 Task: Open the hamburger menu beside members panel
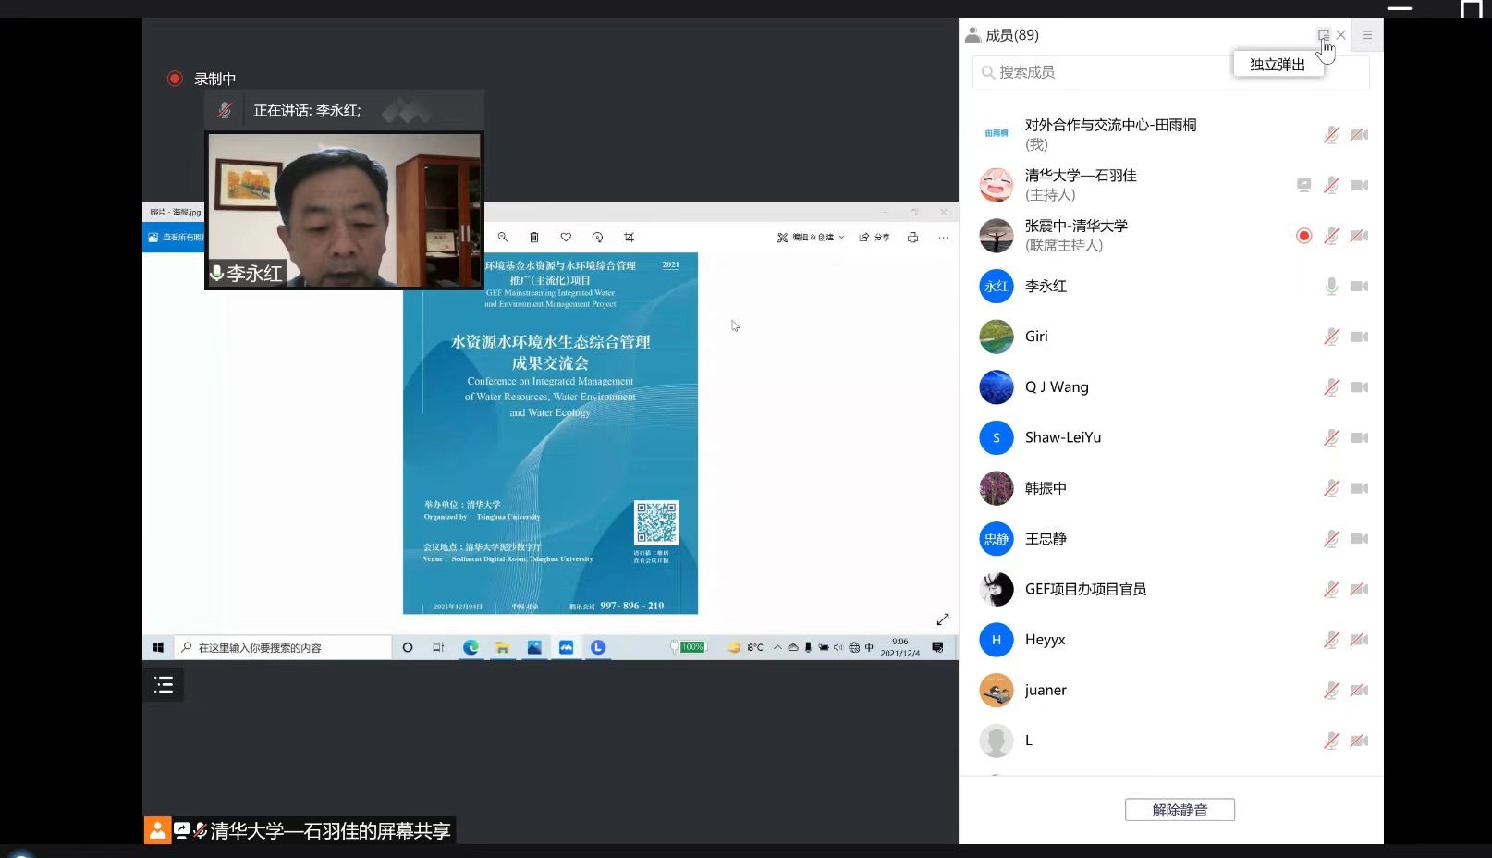pyautogui.click(x=1366, y=35)
